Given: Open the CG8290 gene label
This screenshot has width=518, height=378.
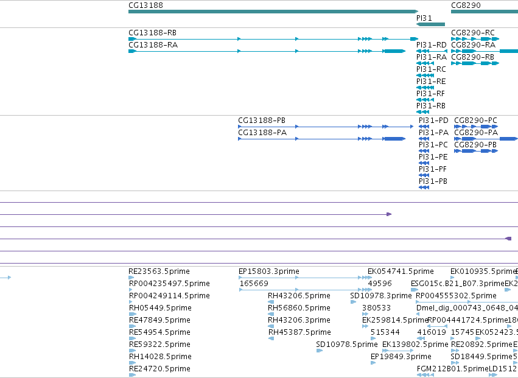Looking at the screenshot, I should (466, 5).
